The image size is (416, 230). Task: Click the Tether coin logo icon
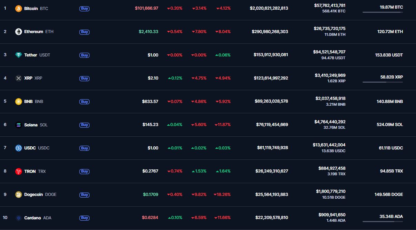pos(19,55)
